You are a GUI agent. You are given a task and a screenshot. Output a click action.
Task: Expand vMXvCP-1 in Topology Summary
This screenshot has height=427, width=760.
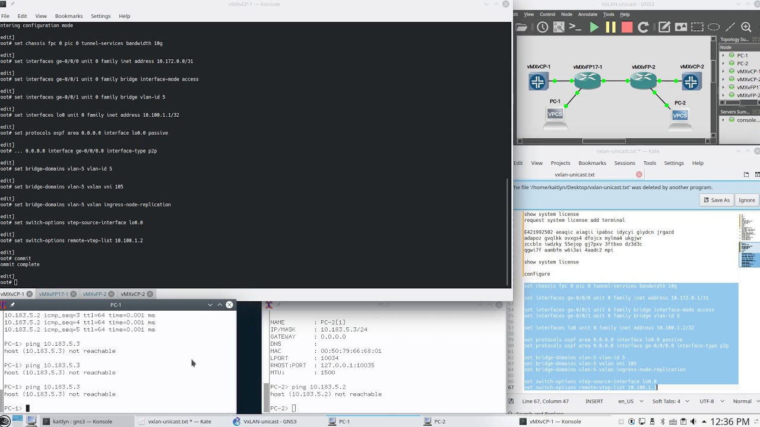(724, 71)
